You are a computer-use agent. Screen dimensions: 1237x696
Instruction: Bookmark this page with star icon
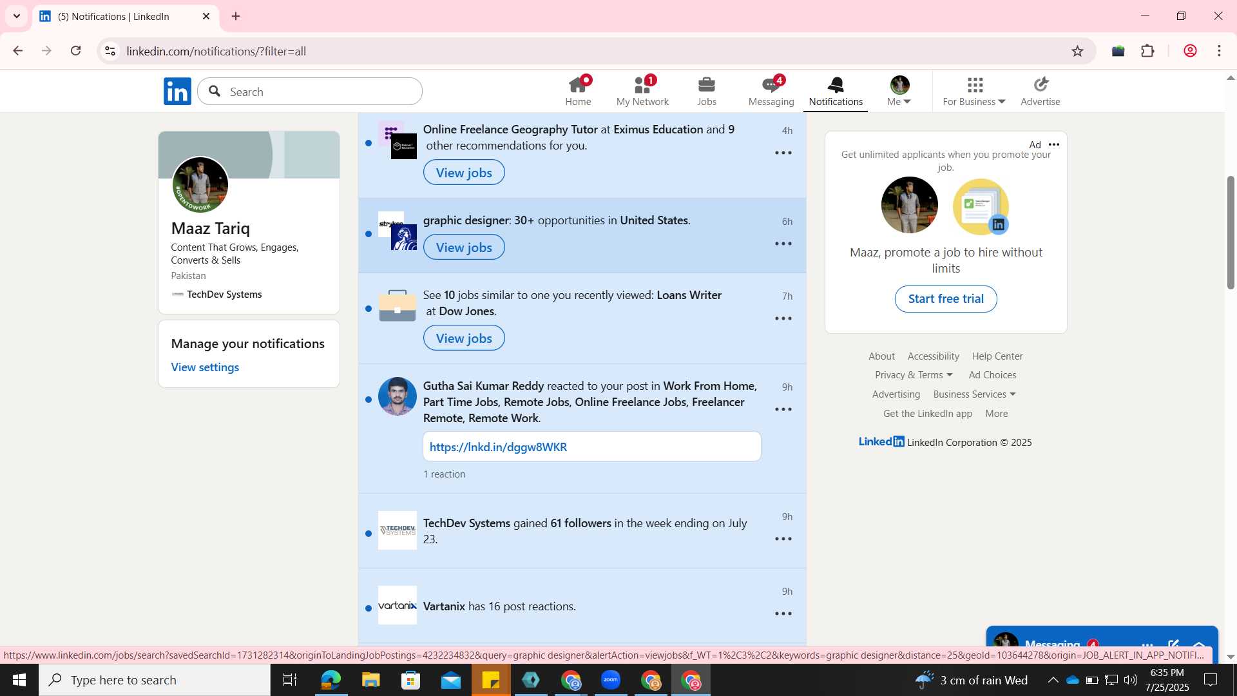click(x=1078, y=51)
